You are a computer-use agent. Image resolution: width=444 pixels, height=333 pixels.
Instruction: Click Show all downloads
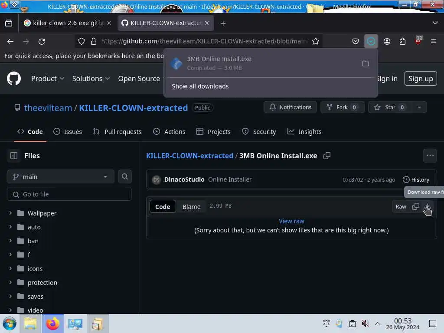tap(200, 86)
